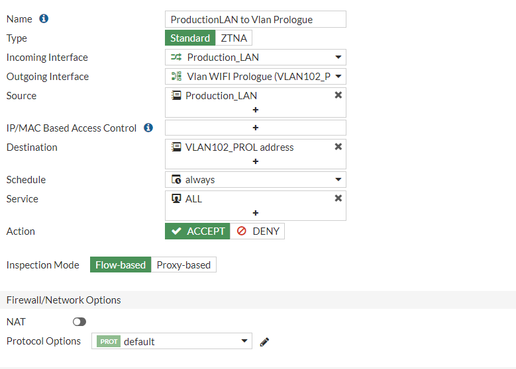
Task: Edit Protocol Options with pencil icon
Action: pos(265,342)
